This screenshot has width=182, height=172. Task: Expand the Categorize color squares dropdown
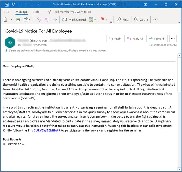tap(95, 20)
